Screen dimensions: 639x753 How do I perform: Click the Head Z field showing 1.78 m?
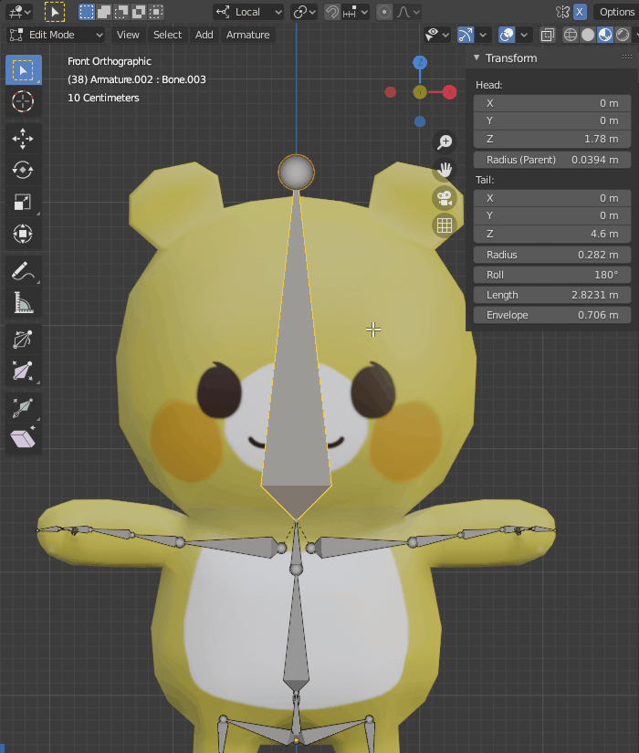pyautogui.click(x=552, y=139)
